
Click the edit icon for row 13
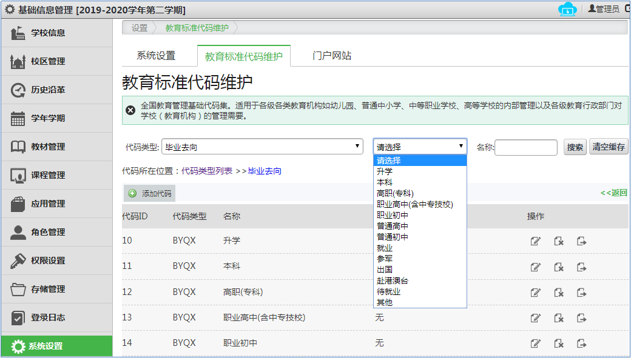pyautogui.click(x=535, y=318)
